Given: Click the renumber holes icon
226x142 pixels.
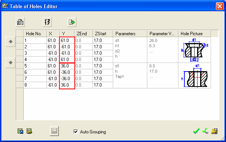Looking at the screenshot, I should [x=47, y=22].
